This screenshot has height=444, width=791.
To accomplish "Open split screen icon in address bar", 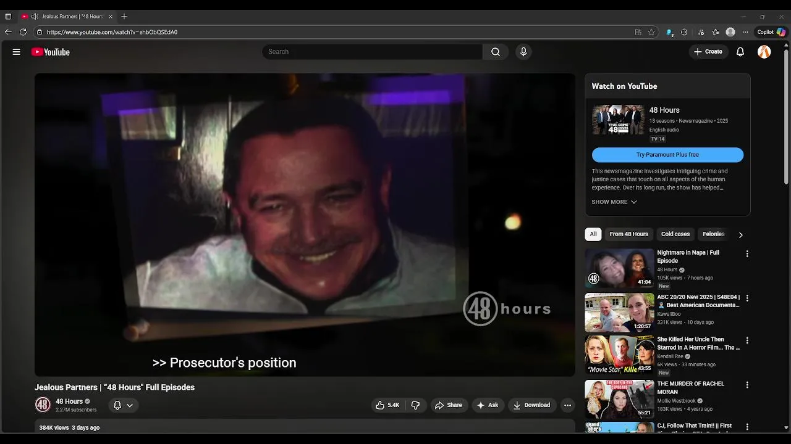I will click(x=638, y=32).
